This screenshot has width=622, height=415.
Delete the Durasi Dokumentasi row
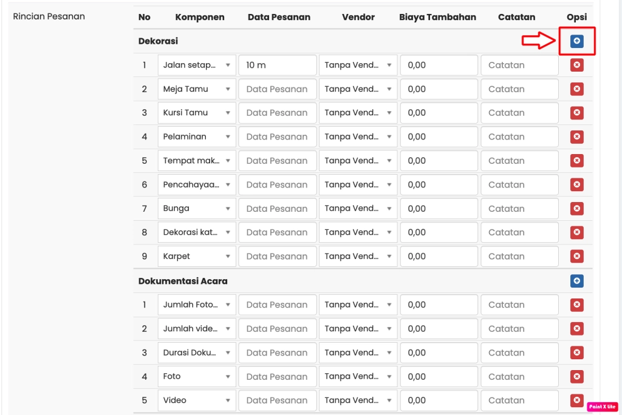[576, 353]
